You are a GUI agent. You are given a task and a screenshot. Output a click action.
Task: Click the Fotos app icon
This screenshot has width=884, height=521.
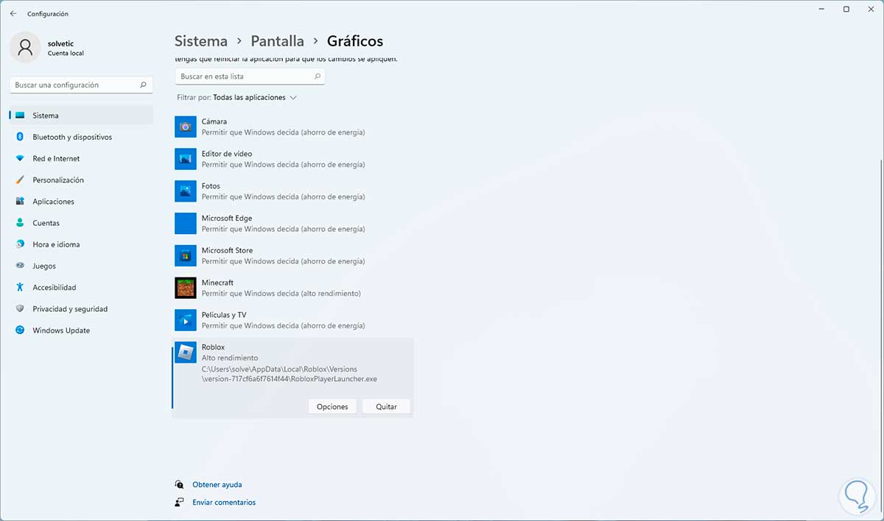[x=186, y=191]
